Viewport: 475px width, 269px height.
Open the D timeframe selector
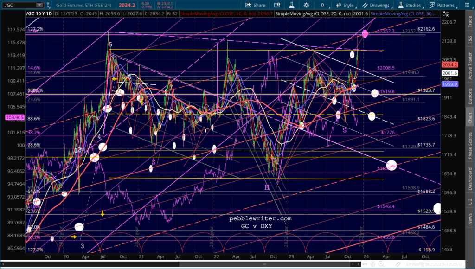coord(322,5)
